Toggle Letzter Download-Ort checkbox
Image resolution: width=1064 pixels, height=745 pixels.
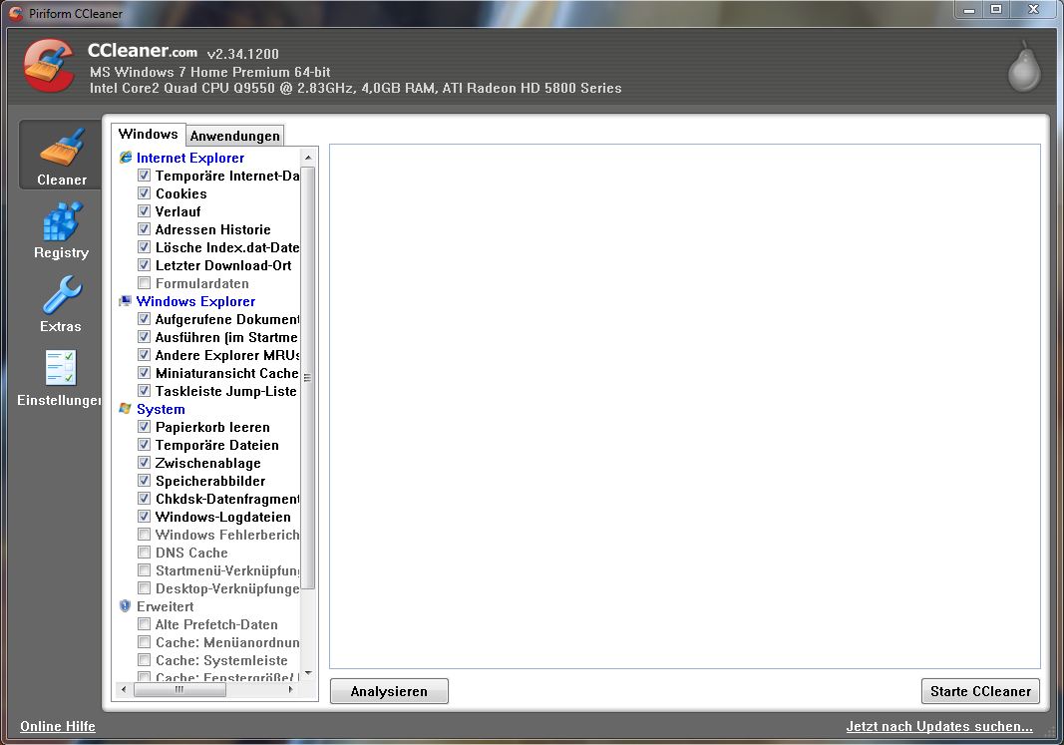pyautogui.click(x=144, y=265)
